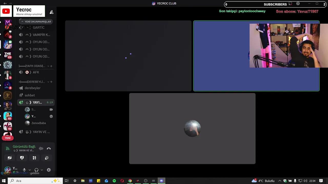Click the Son takipçi: paytontoocheesy text
Screen dimensions: 328x184
tap(242, 11)
